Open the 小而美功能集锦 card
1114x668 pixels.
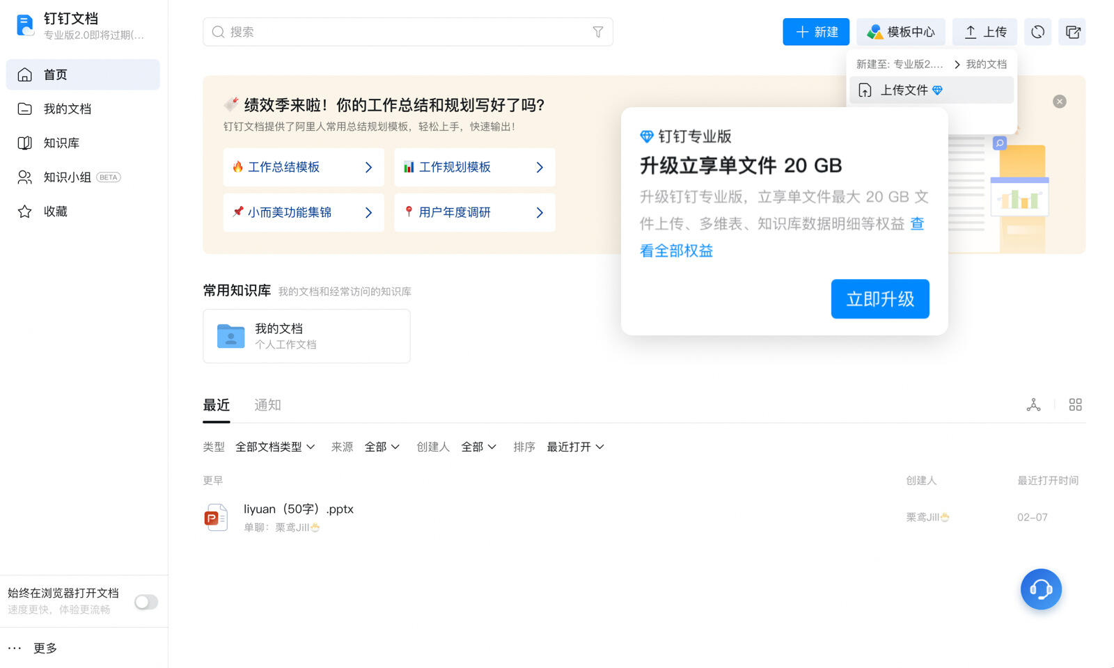pos(304,212)
